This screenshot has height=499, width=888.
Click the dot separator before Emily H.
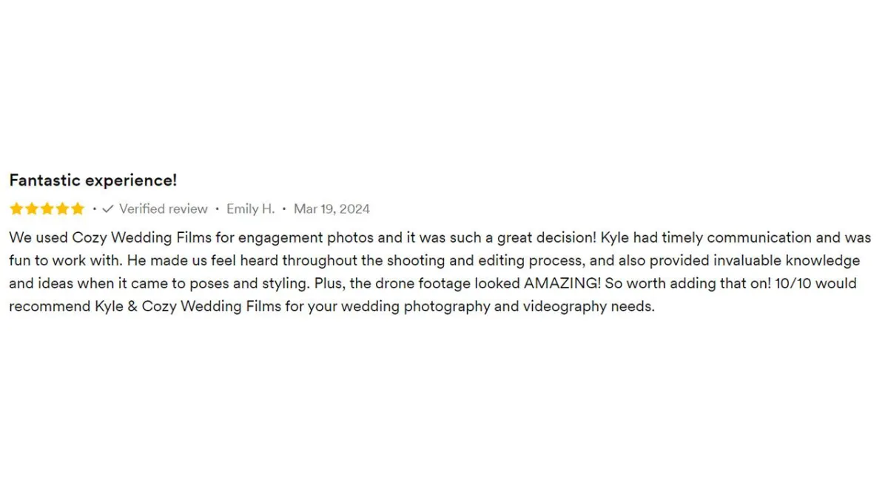coord(217,209)
